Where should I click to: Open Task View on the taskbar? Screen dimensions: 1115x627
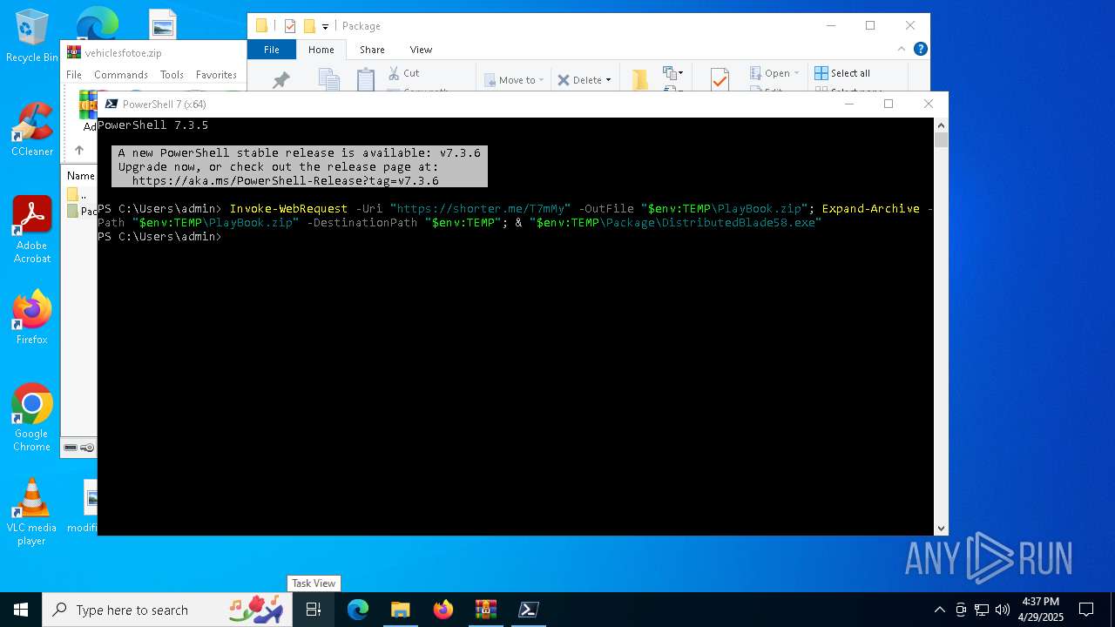tap(314, 610)
